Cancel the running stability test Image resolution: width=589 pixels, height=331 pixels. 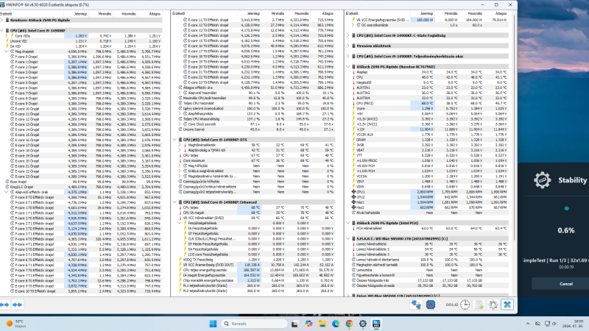(x=565, y=284)
